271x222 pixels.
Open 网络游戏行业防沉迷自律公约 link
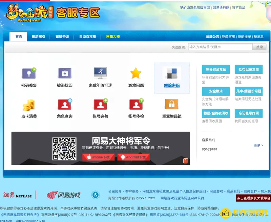point(182,198)
